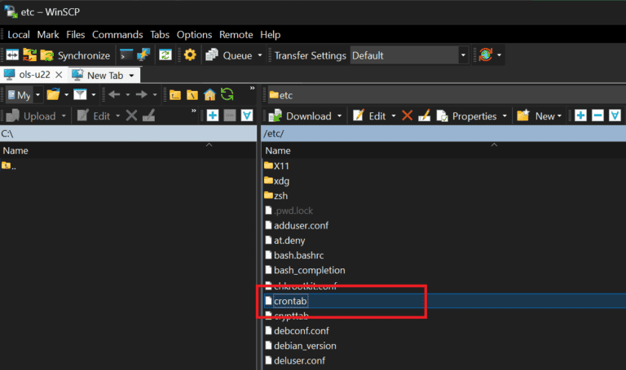Expand the Upload dropdown arrow
The height and width of the screenshot is (370, 626).
coord(64,116)
